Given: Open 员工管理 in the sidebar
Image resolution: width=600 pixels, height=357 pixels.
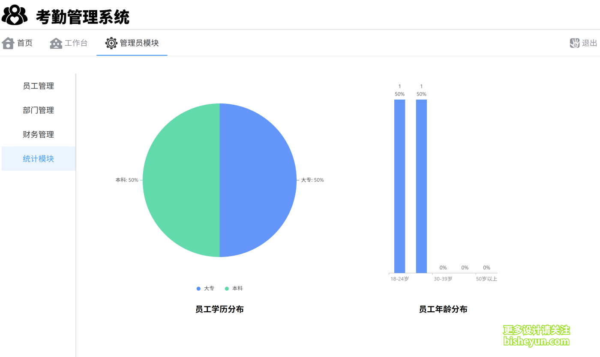Looking at the screenshot, I should point(39,86).
